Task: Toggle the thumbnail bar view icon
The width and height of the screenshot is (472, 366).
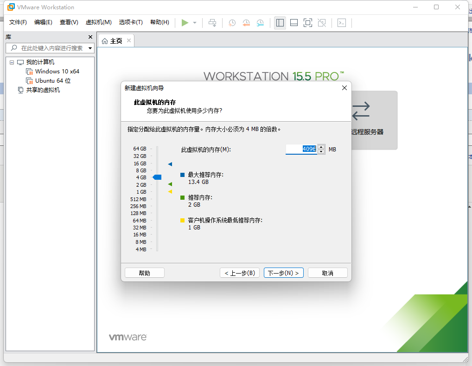Action: 294,23
